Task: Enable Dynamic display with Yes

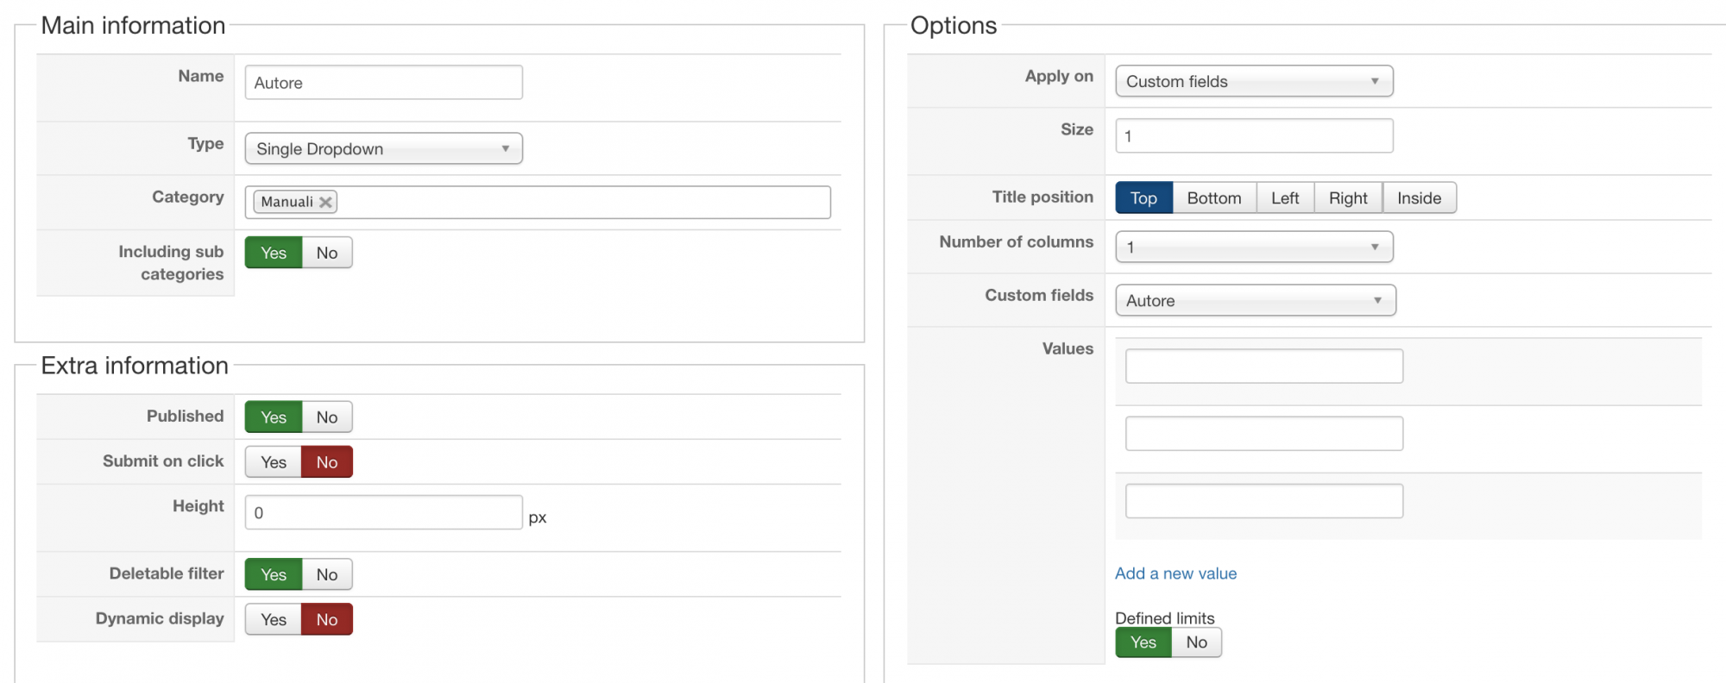Action: click(x=274, y=619)
